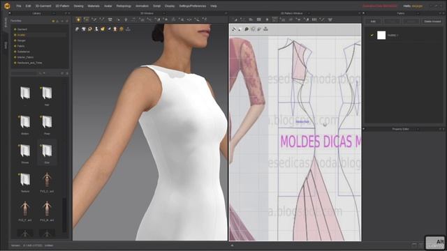Open the 2D Pattern menu

tap(62, 6)
